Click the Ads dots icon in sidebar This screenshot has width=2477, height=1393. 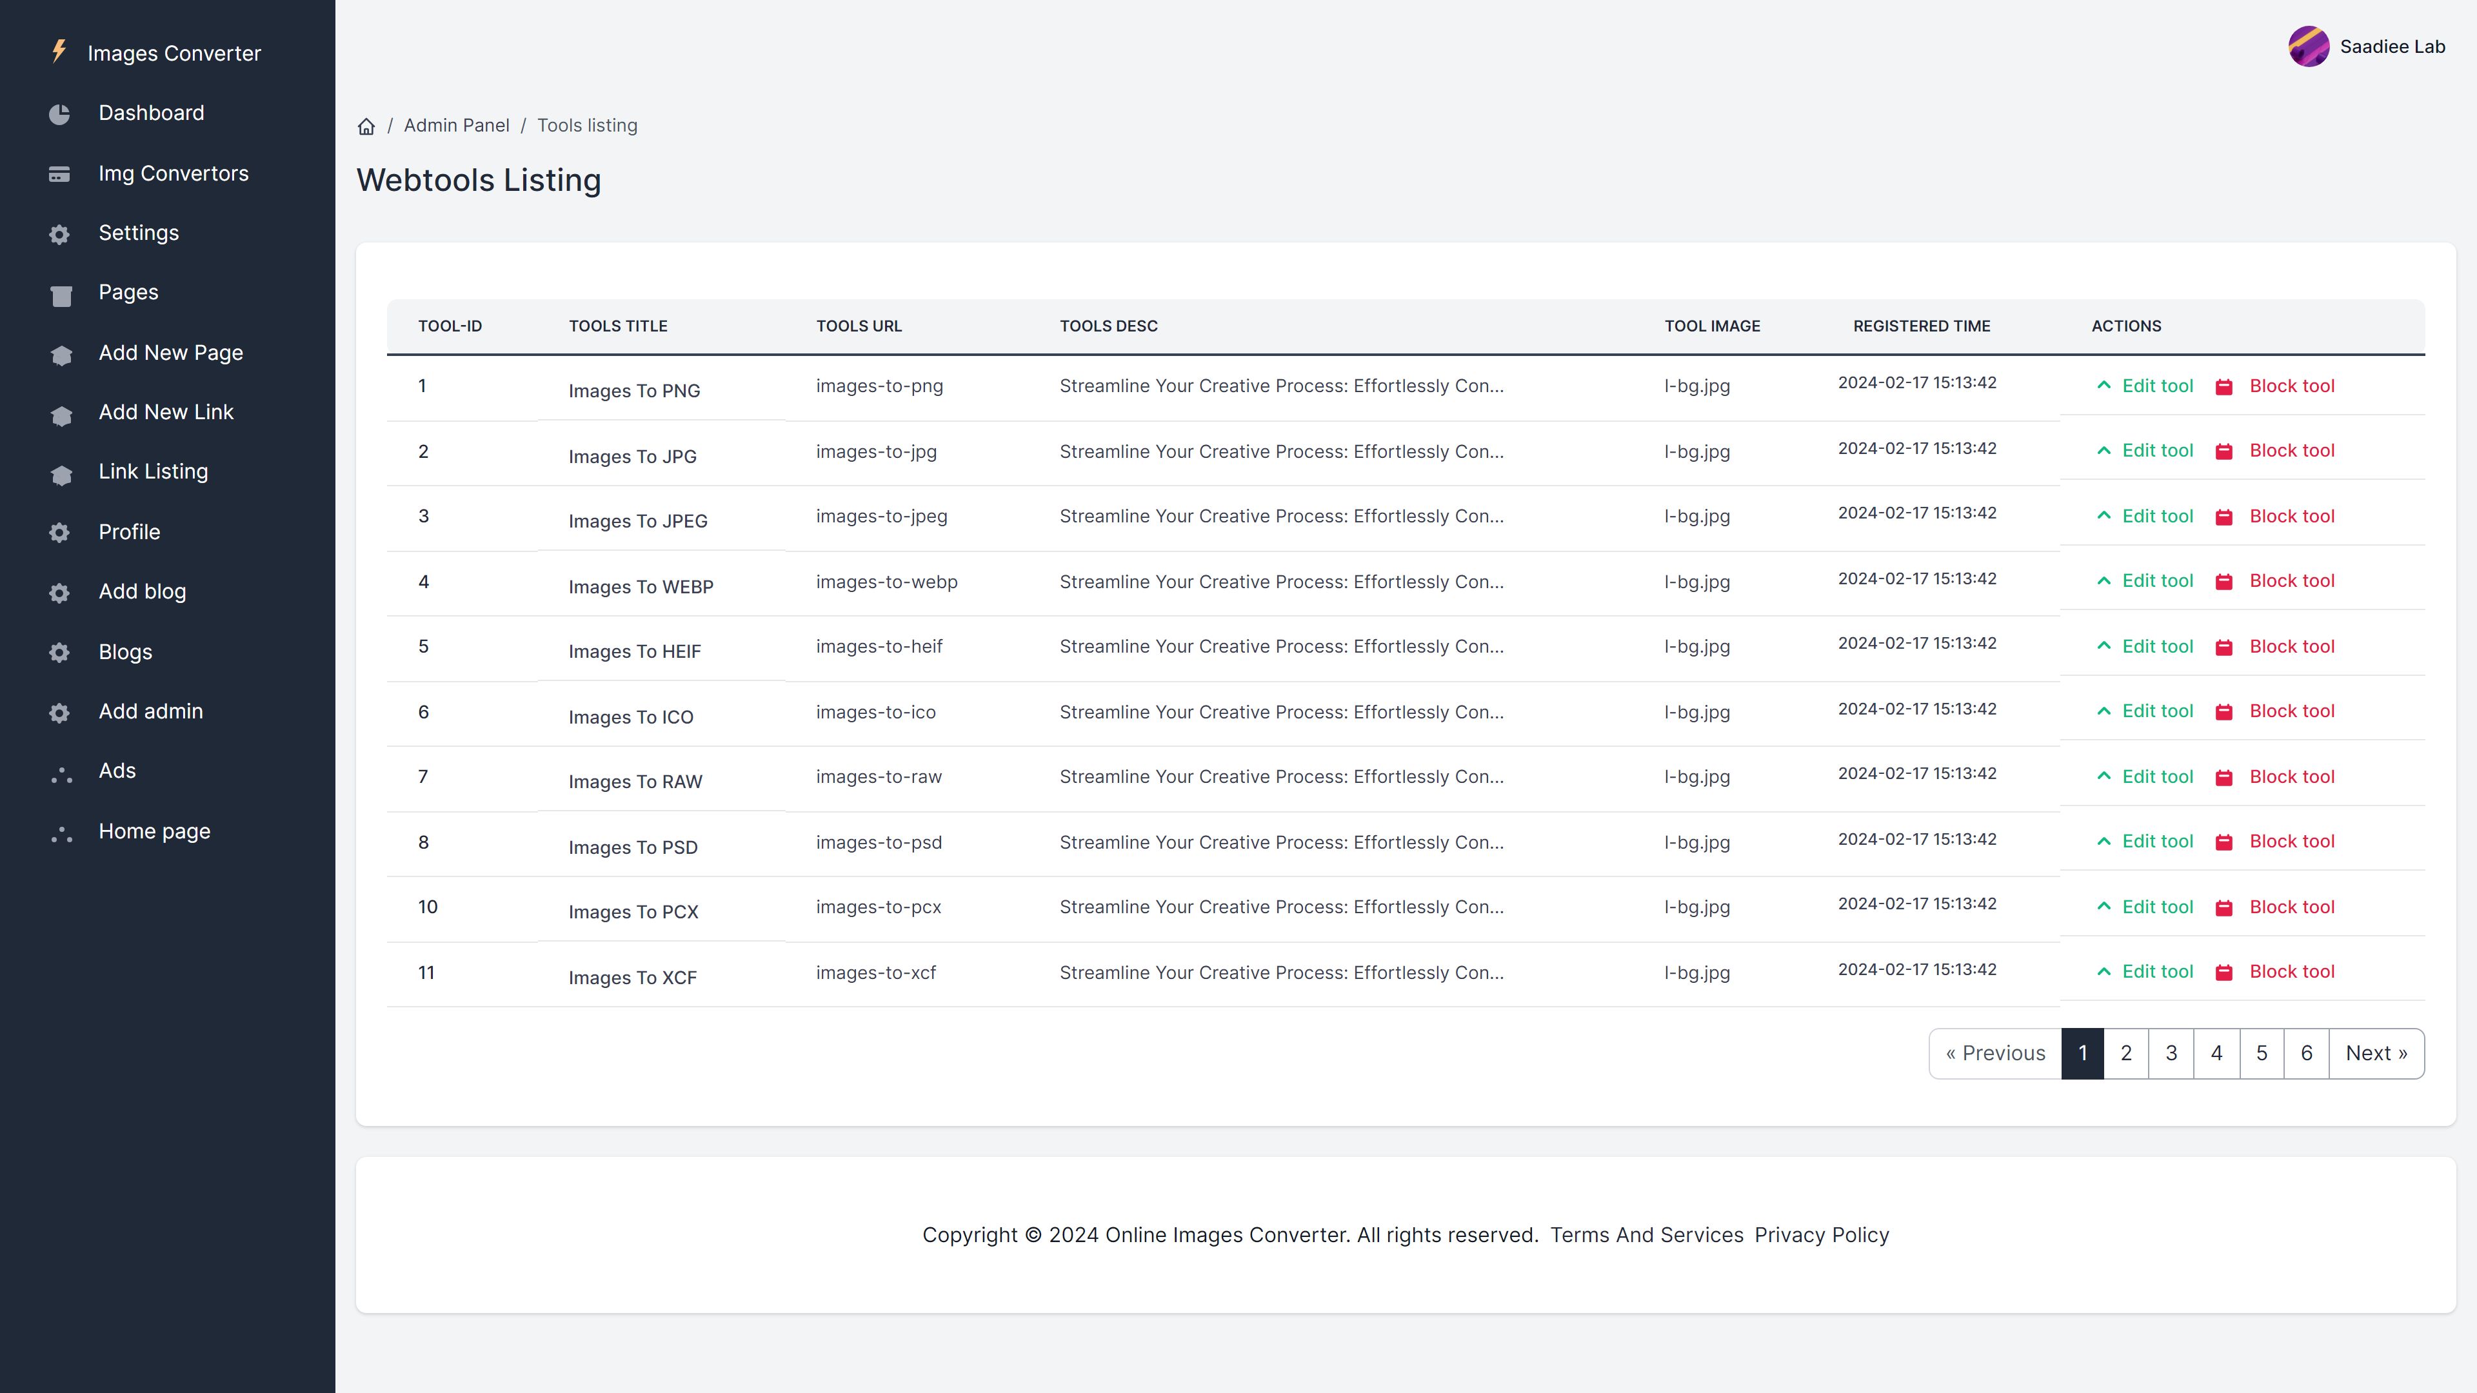61,773
